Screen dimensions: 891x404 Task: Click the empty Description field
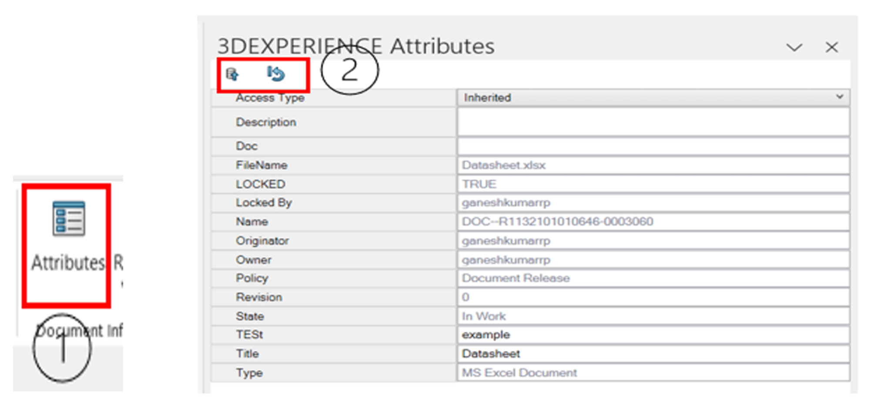(x=653, y=122)
